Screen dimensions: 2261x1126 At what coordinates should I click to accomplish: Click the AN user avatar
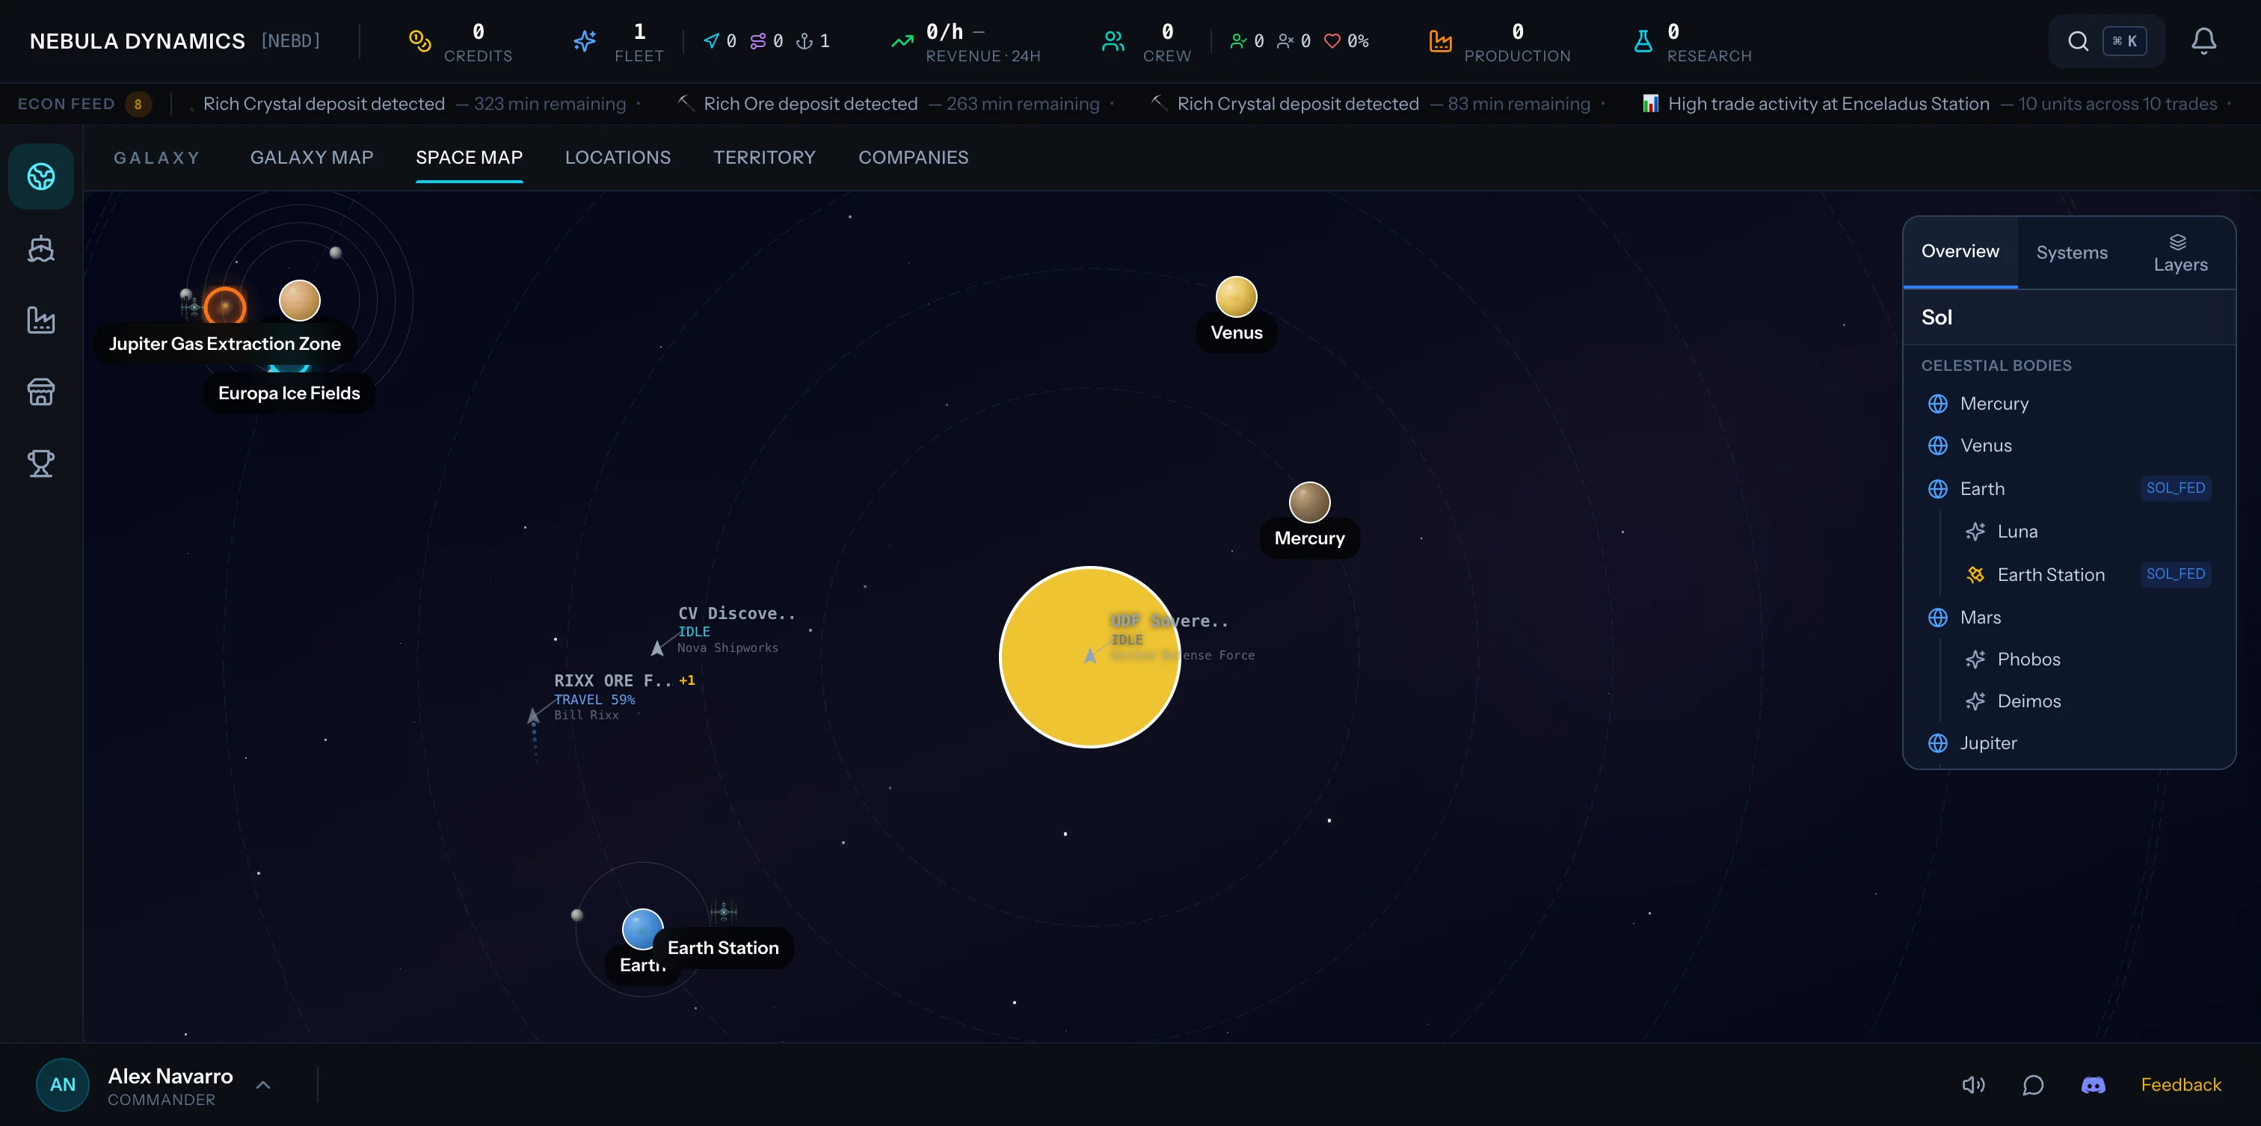tap(62, 1085)
